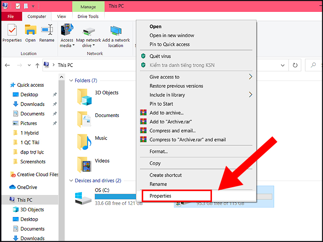Open the Videos folder icon
This screenshot has height=242, width=323.
(85, 165)
